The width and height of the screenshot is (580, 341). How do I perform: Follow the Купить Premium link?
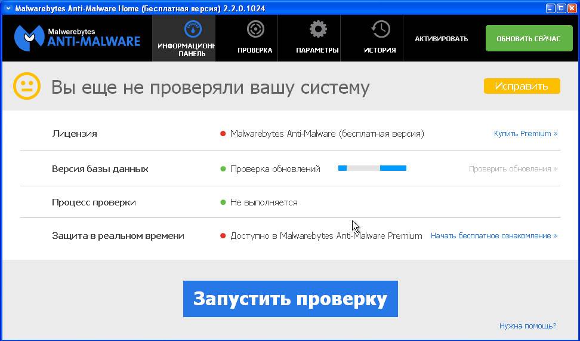[525, 134]
